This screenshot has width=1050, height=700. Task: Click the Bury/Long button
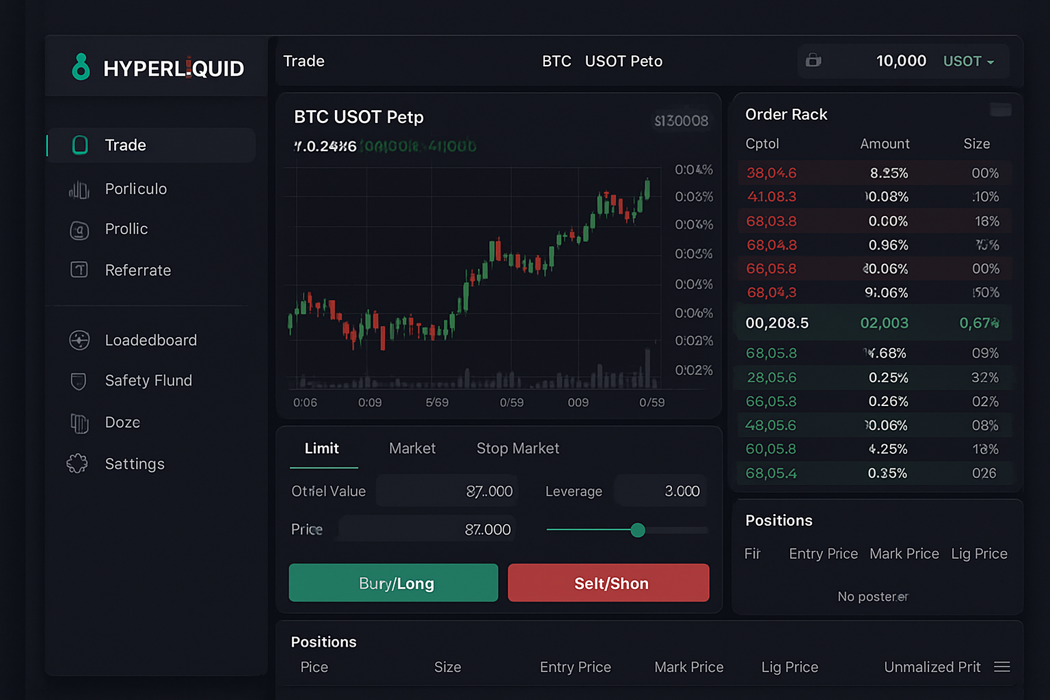point(393,583)
